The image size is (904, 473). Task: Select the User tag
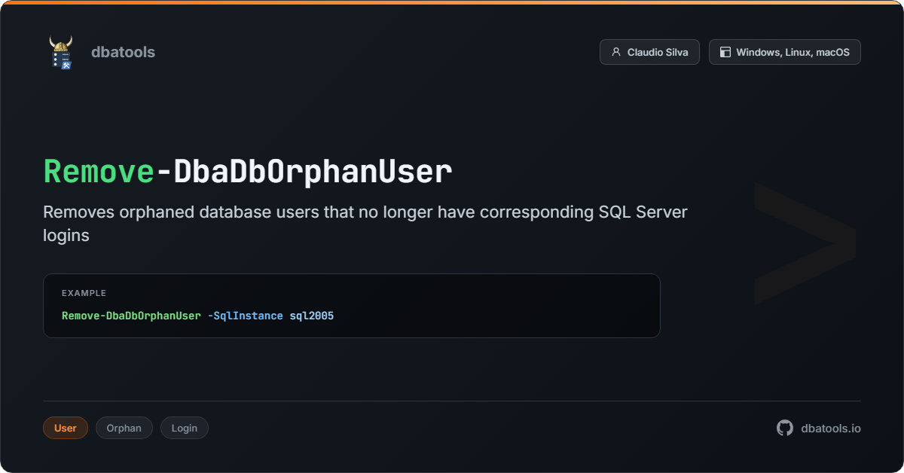click(x=66, y=428)
